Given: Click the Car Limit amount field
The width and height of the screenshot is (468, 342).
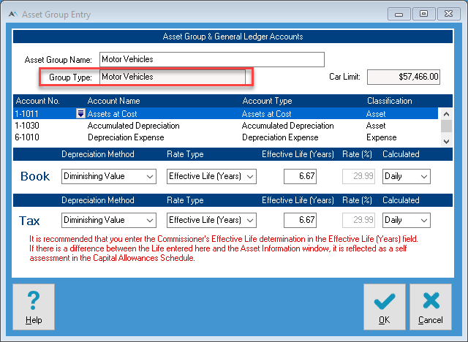Looking at the screenshot, I should click(x=404, y=76).
